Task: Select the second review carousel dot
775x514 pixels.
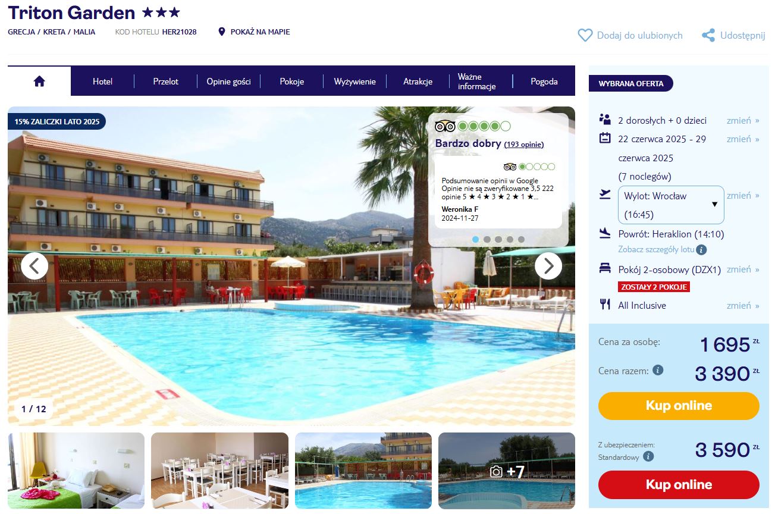Action: tap(487, 239)
